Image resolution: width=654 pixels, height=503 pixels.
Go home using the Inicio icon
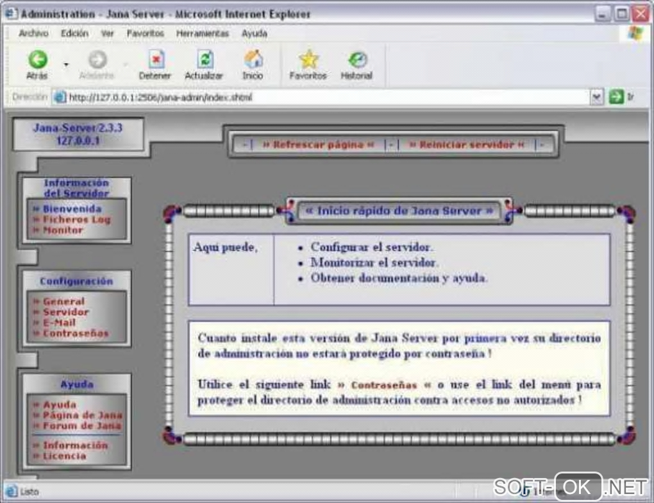(253, 59)
